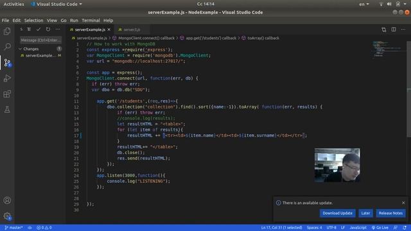The image size is (411, 231).
Task: Click serverExample.js breadcrumb
Action: pos(92,38)
